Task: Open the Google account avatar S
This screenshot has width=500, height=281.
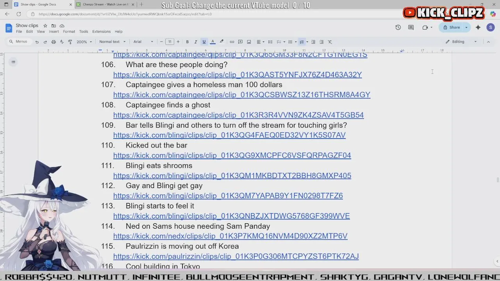Action: 491,27
